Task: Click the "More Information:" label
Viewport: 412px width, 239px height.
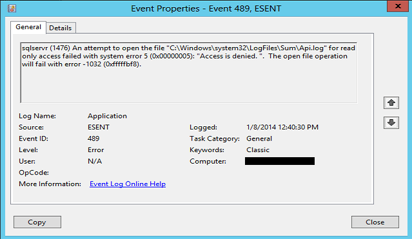Action: (x=50, y=184)
